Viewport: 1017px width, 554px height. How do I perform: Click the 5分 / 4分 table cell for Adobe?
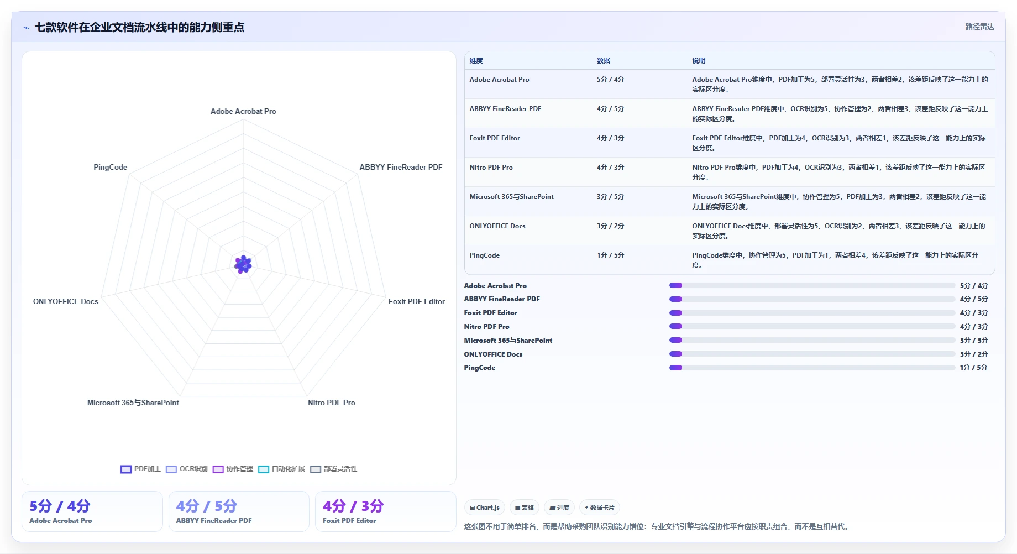(x=610, y=80)
